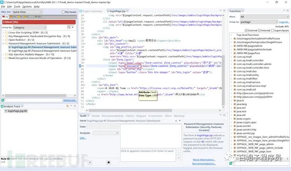The image size is (291, 171).
Task: Switch to the Project Summary tab
Action: pyautogui.click(x=92, y=11)
